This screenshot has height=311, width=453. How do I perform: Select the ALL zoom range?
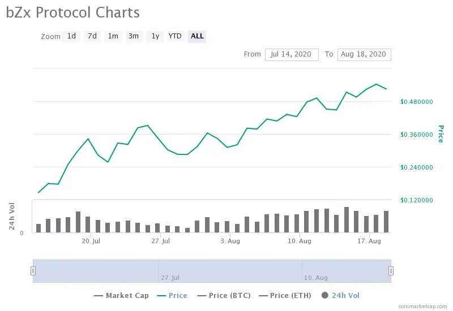[197, 36]
